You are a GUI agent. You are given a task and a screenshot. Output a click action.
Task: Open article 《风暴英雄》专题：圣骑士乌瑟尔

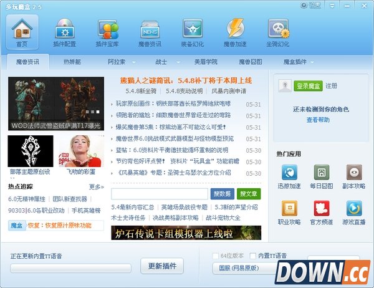[174, 173]
